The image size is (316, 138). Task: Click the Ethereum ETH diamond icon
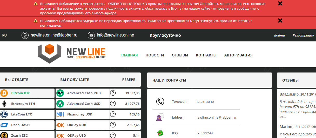[x=4, y=104]
